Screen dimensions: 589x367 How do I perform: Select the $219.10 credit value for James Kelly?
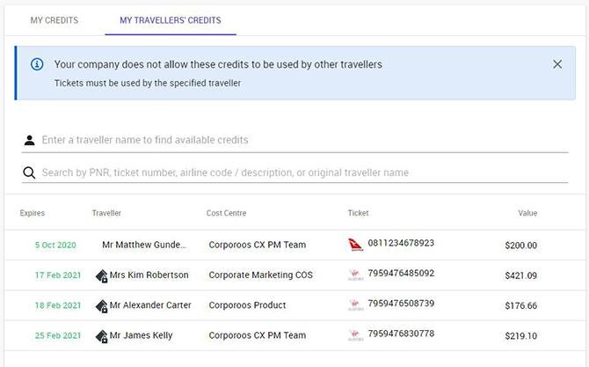[x=521, y=336]
